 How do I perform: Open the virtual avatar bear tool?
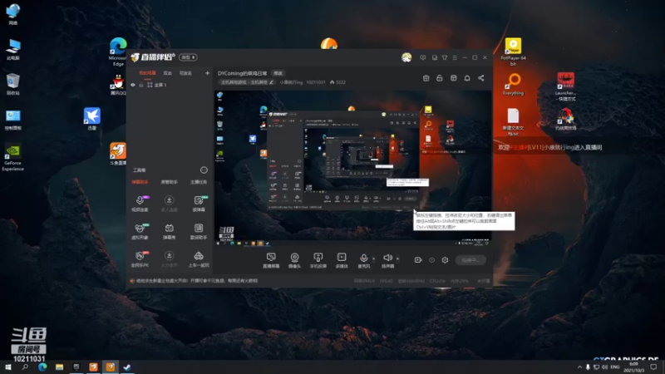pyautogui.click(x=140, y=232)
